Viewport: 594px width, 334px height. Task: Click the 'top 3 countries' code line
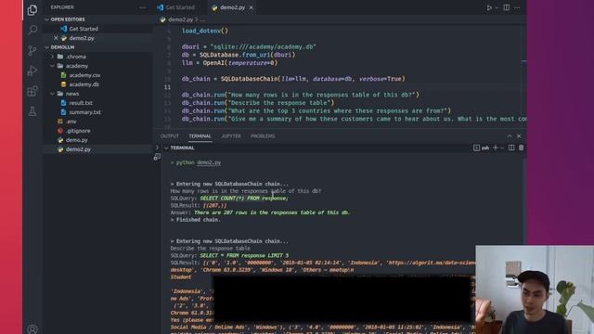(x=316, y=111)
